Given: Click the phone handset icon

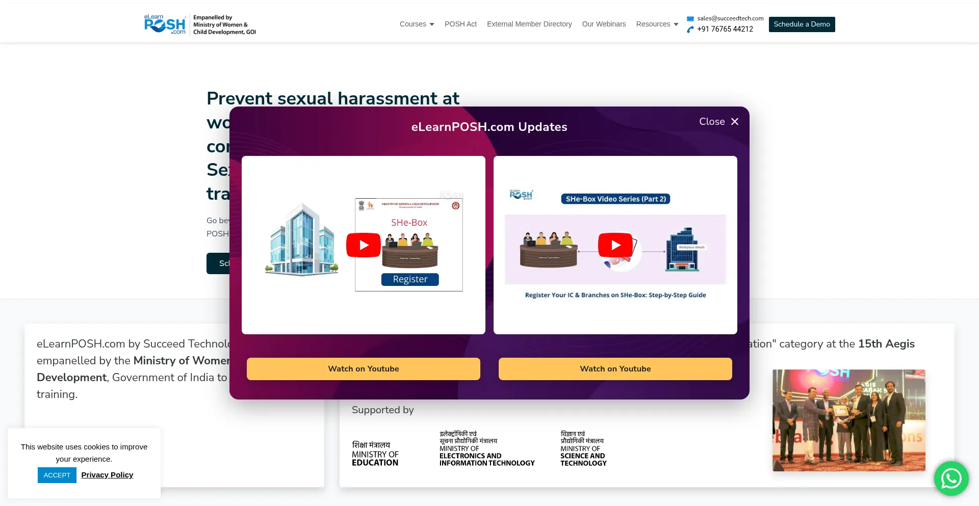Looking at the screenshot, I should [690, 30].
